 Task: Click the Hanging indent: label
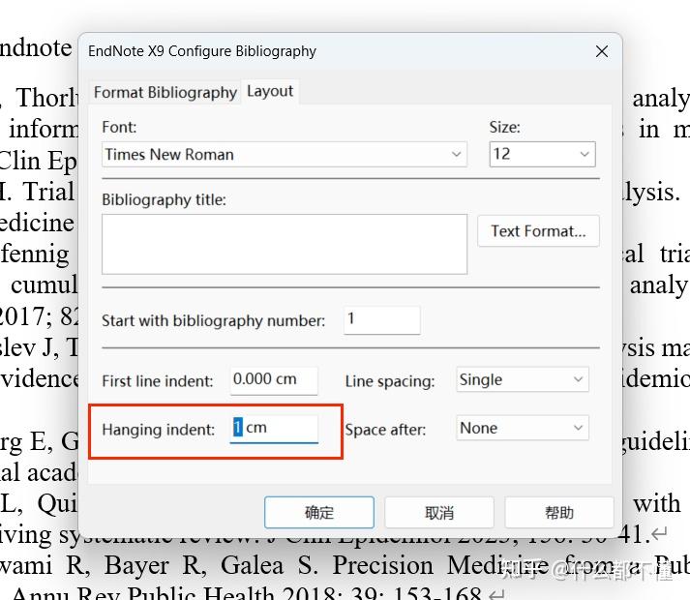point(159,430)
